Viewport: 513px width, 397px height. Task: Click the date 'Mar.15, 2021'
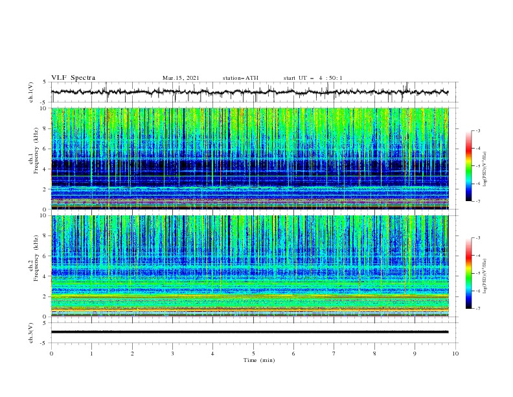[x=181, y=78]
